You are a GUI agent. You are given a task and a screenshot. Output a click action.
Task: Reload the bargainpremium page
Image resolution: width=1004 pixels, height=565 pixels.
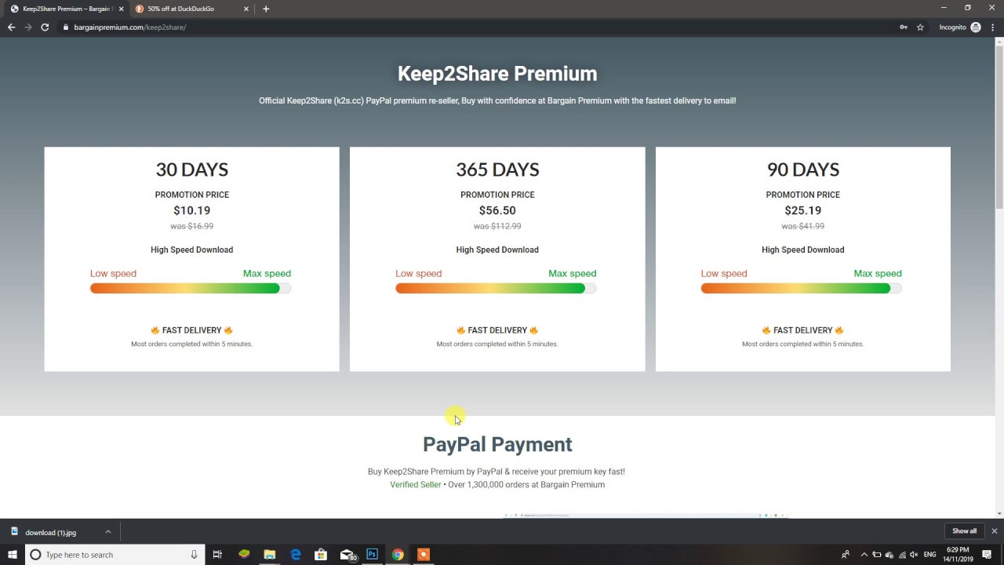pos(45,27)
